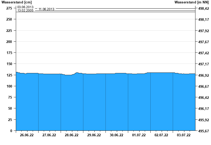Click the 100 tick label on the left axis
This screenshot has width=211, height=145.
[x=9, y=86]
